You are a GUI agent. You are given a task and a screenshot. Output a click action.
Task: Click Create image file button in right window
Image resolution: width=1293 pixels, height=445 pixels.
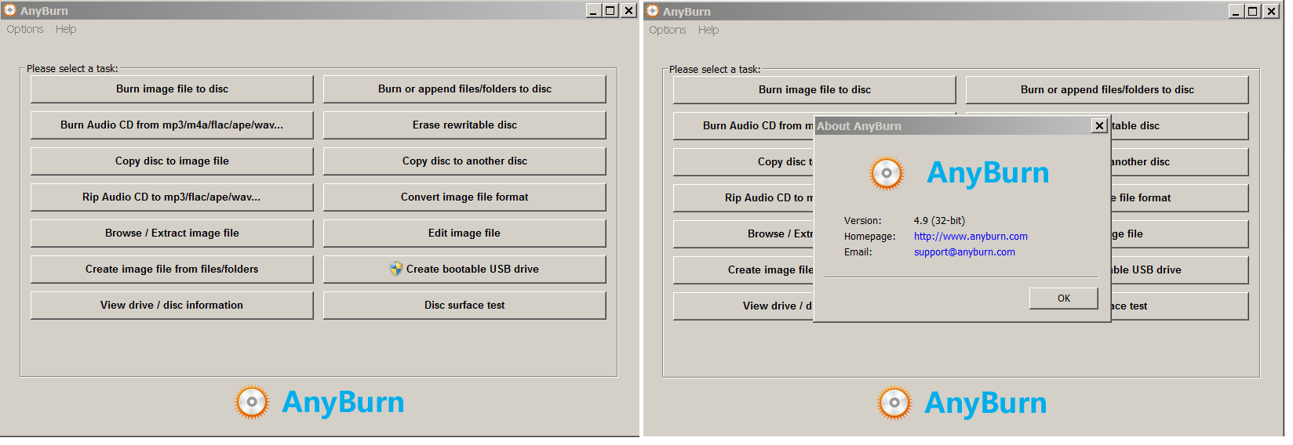tap(743, 270)
